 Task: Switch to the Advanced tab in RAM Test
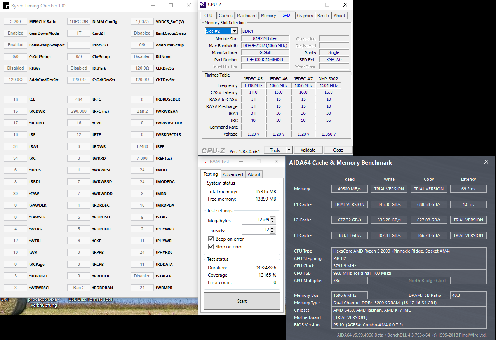[233, 174]
